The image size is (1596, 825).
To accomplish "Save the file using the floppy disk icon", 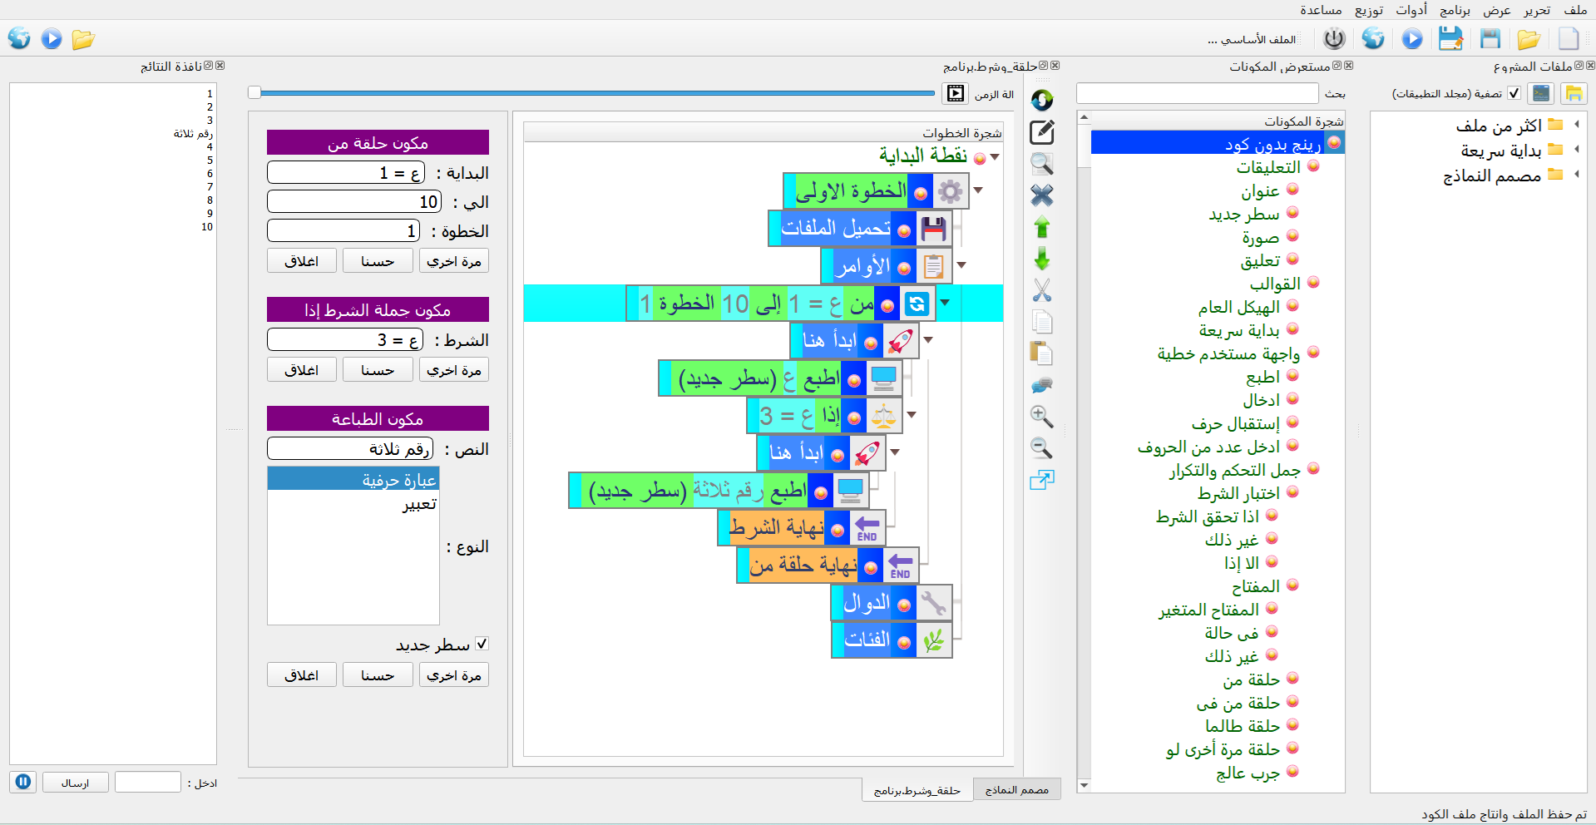I will tap(1490, 38).
